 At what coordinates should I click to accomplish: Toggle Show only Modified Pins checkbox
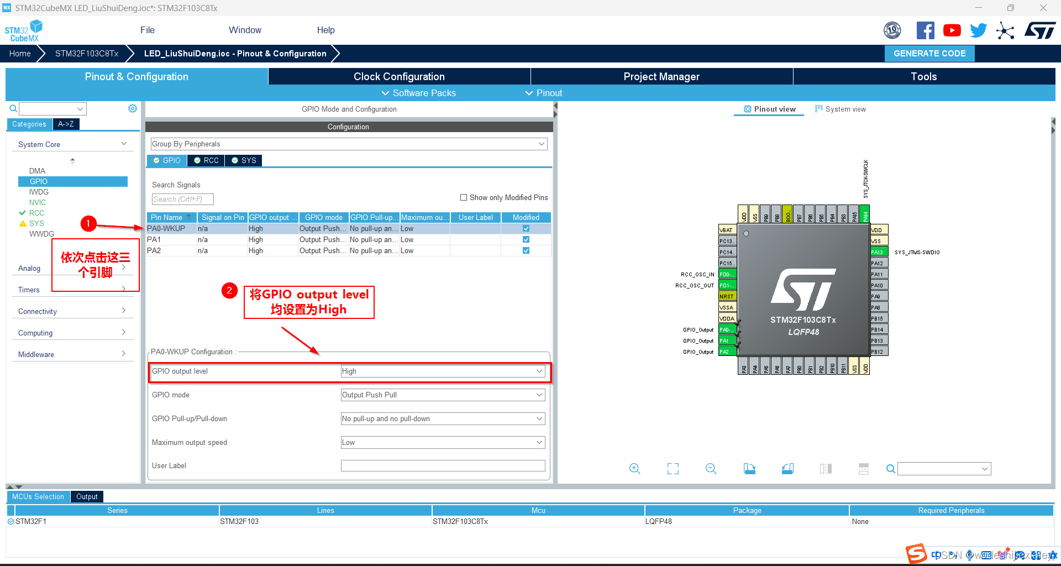click(464, 197)
